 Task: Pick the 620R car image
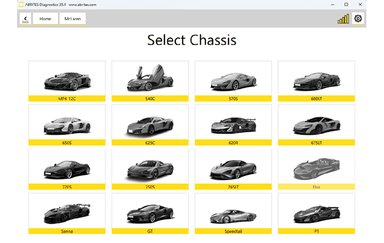pos(233,125)
